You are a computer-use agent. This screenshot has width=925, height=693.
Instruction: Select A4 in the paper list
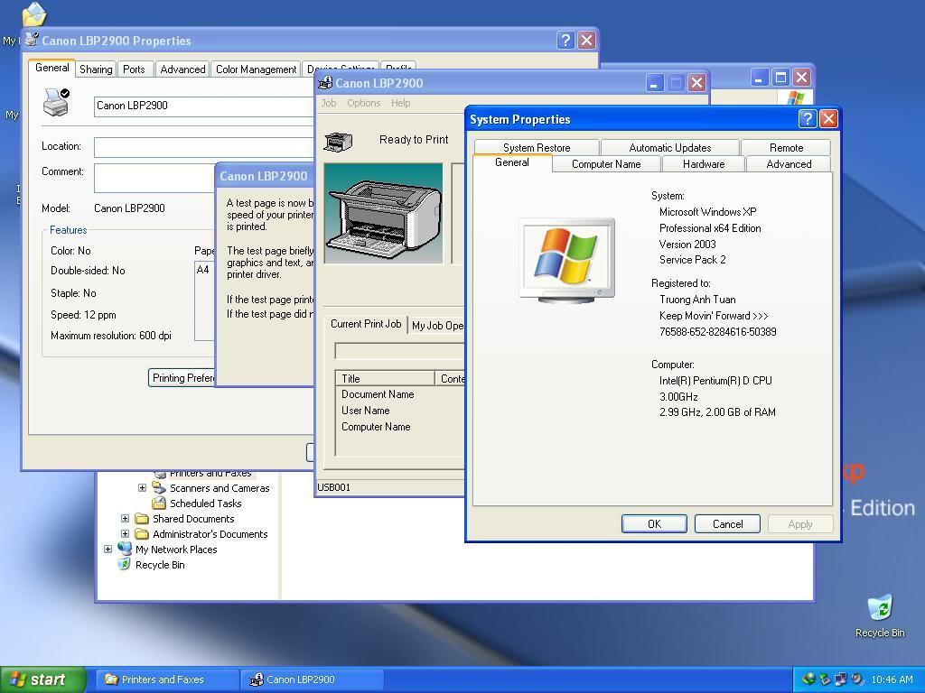point(203,269)
